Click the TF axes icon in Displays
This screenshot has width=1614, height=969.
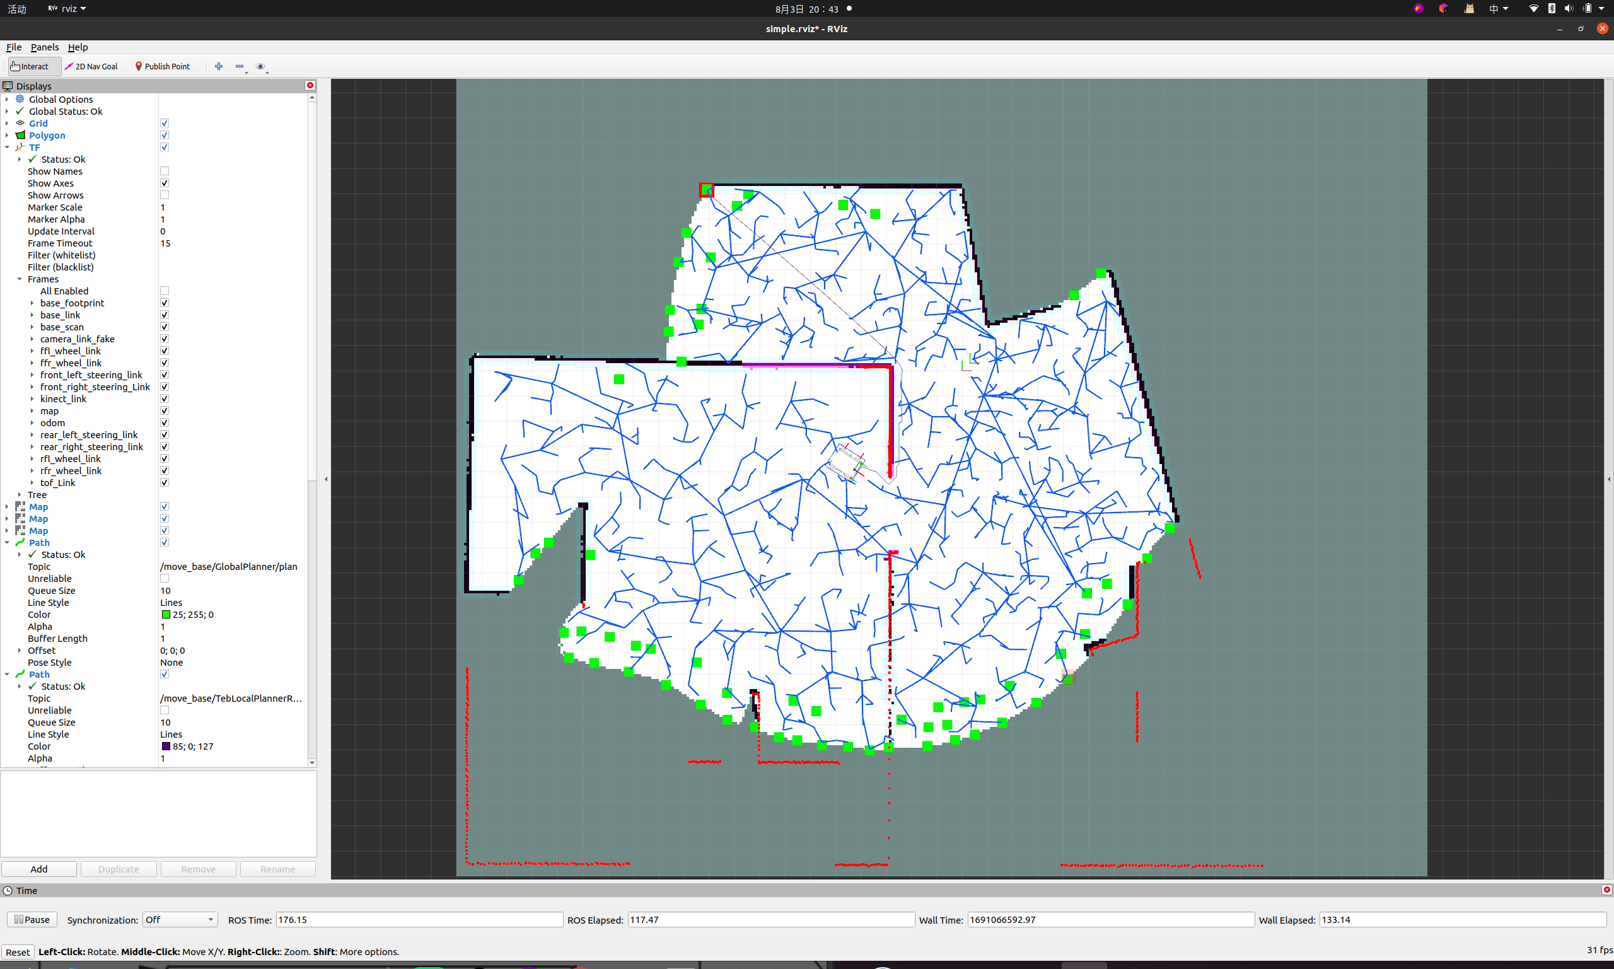[x=20, y=147]
